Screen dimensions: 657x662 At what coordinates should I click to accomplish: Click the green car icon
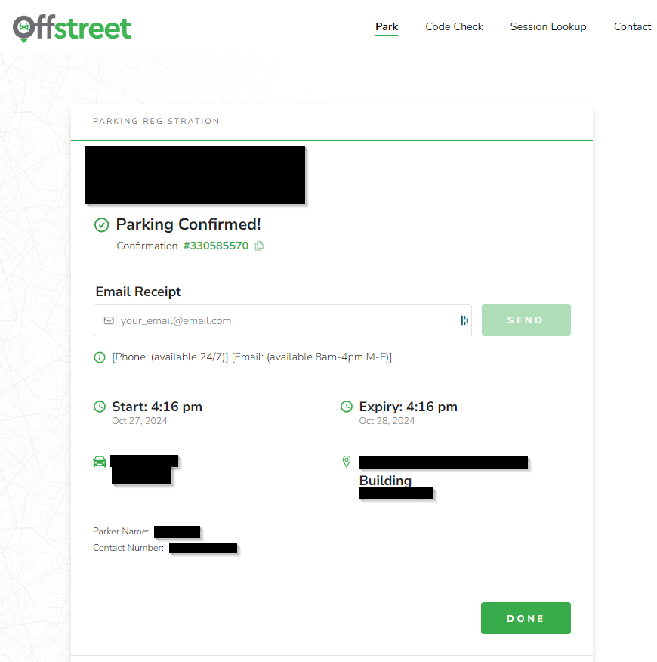coord(100,462)
